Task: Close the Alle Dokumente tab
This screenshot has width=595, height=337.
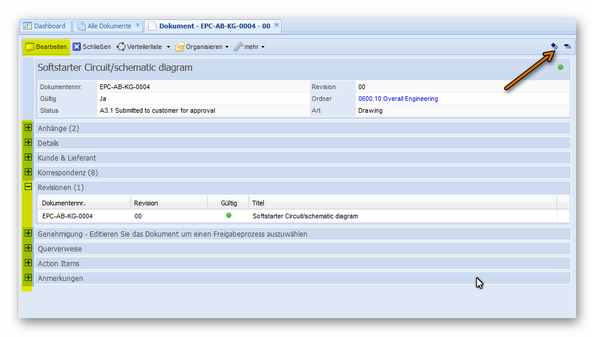Action: point(138,25)
